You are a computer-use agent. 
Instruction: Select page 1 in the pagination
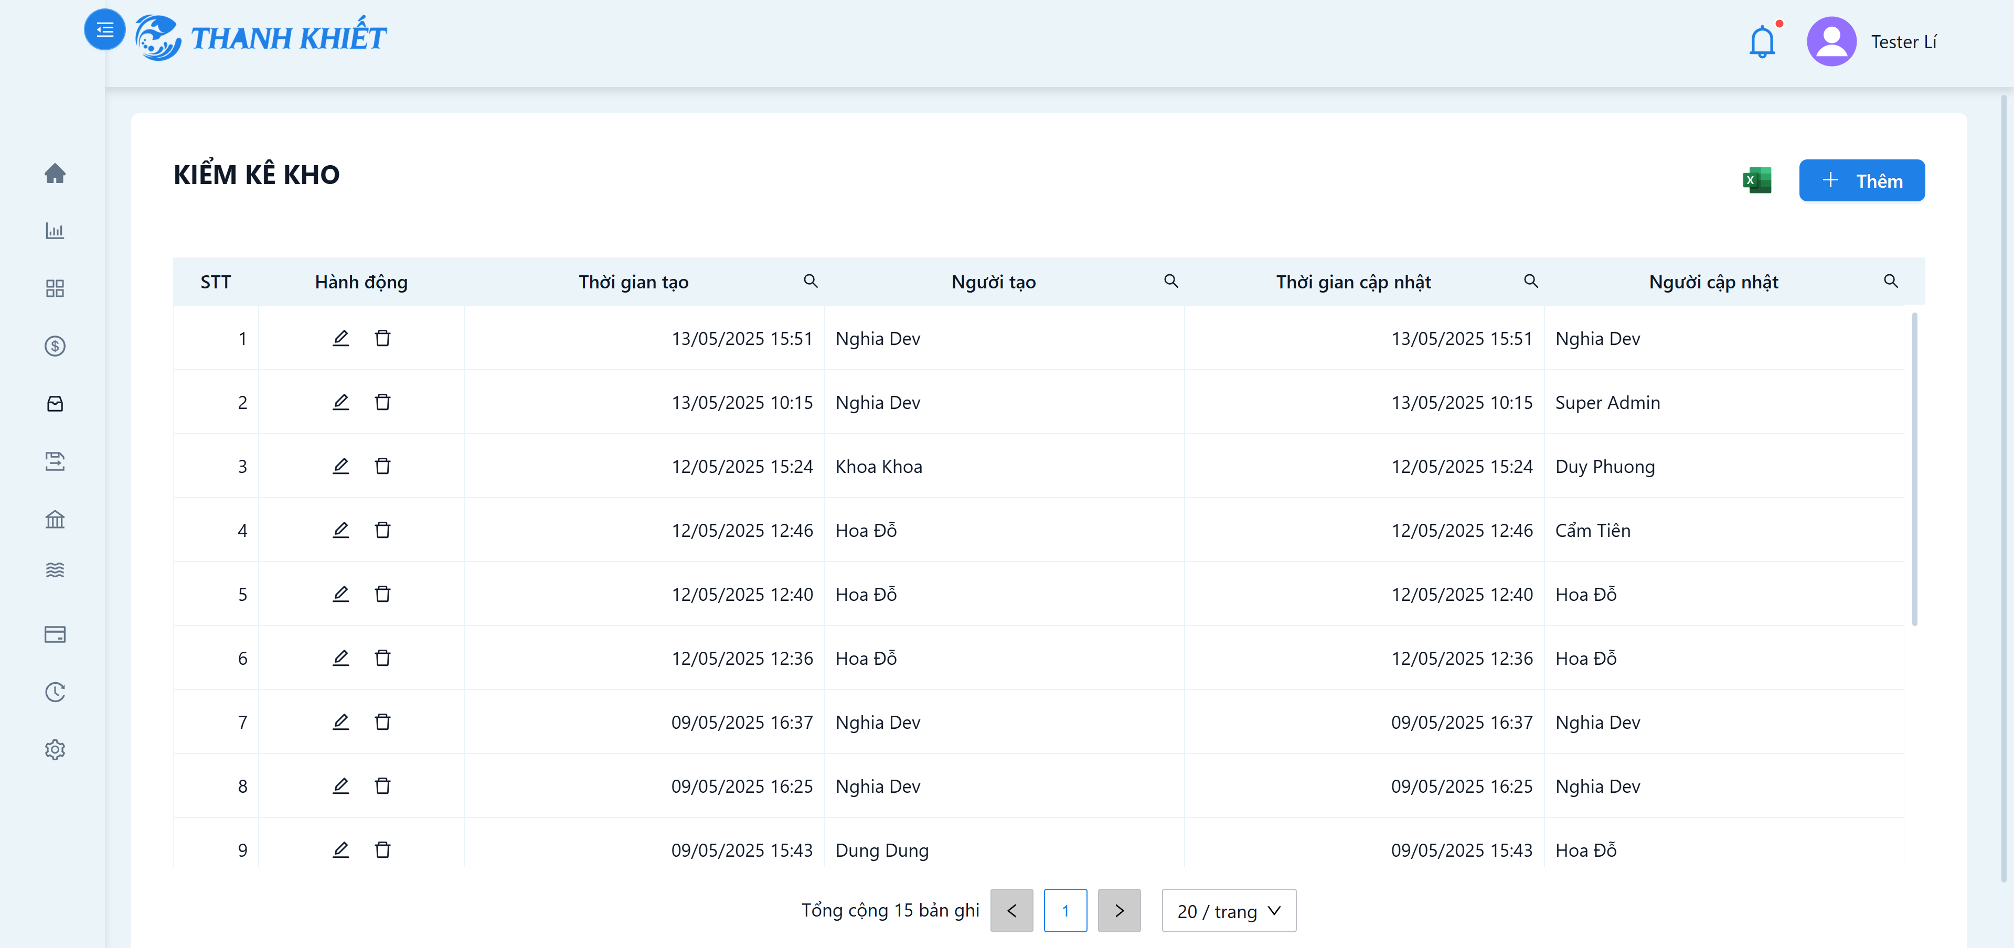tap(1065, 910)
